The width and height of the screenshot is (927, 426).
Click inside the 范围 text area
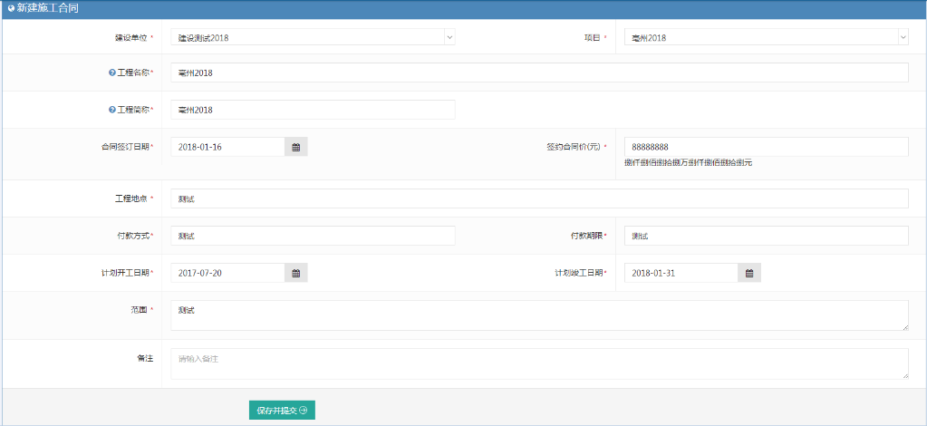point(539,315)
